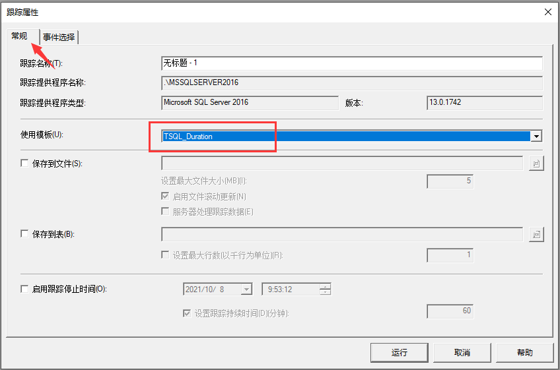Select the 常规 tab
The height and width of the screenshot is (370, 560).
click(x=20, y=36)
